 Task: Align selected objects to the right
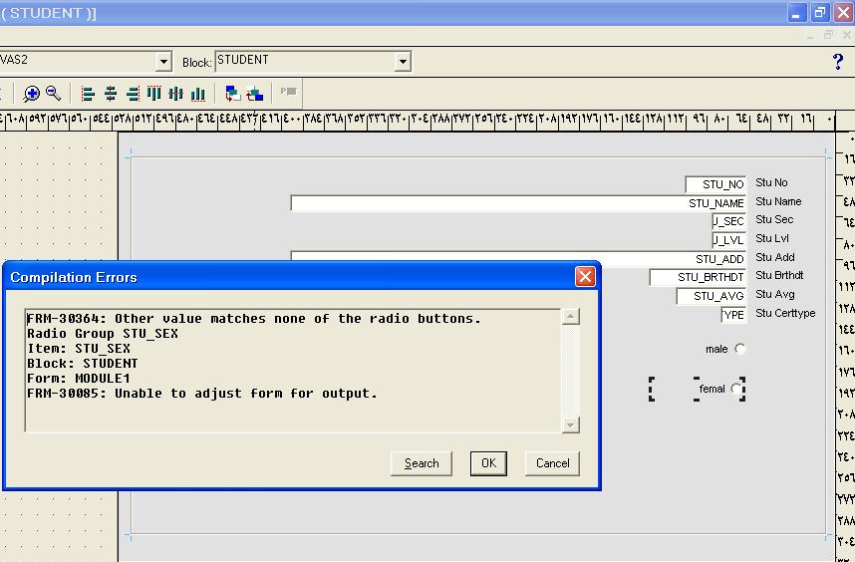[x=133, y=94]
